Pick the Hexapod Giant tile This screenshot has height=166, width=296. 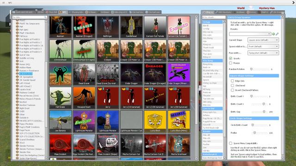(x=84, y=98)
